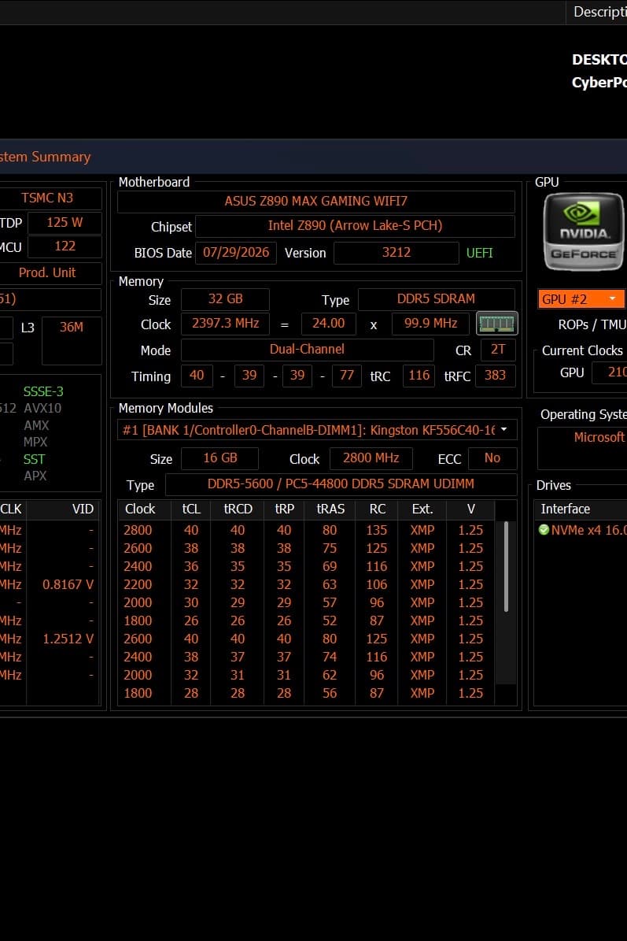This screenshot has width=627, height=941.
Task: Click the System Summary title bar
Action: (313, 157)
